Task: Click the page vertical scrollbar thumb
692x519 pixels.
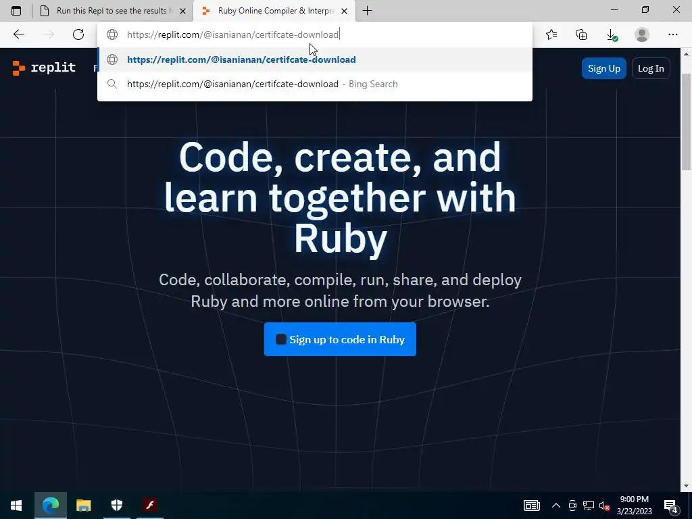Action: pyautogui.click(x=687, y=122)
